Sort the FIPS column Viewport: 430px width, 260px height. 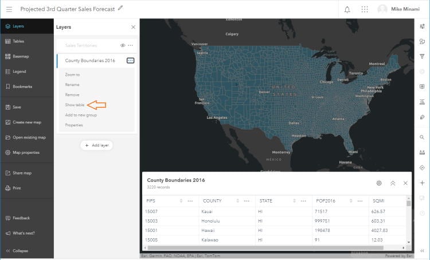click(x=182, y=201)
